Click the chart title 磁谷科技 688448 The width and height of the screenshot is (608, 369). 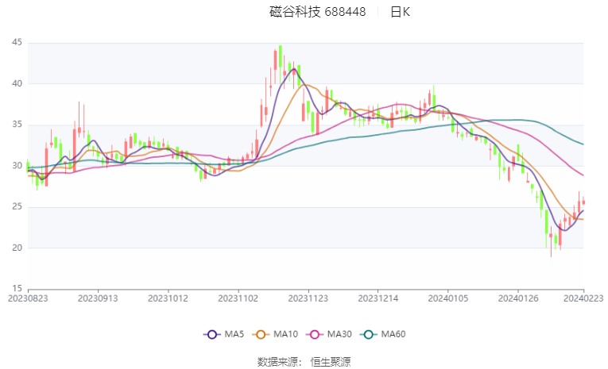tap(317, 12)
